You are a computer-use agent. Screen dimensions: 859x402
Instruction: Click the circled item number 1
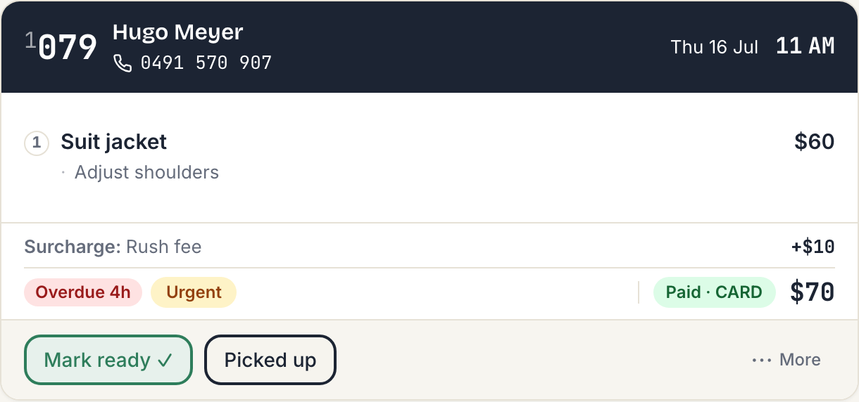tap(37, 143)
